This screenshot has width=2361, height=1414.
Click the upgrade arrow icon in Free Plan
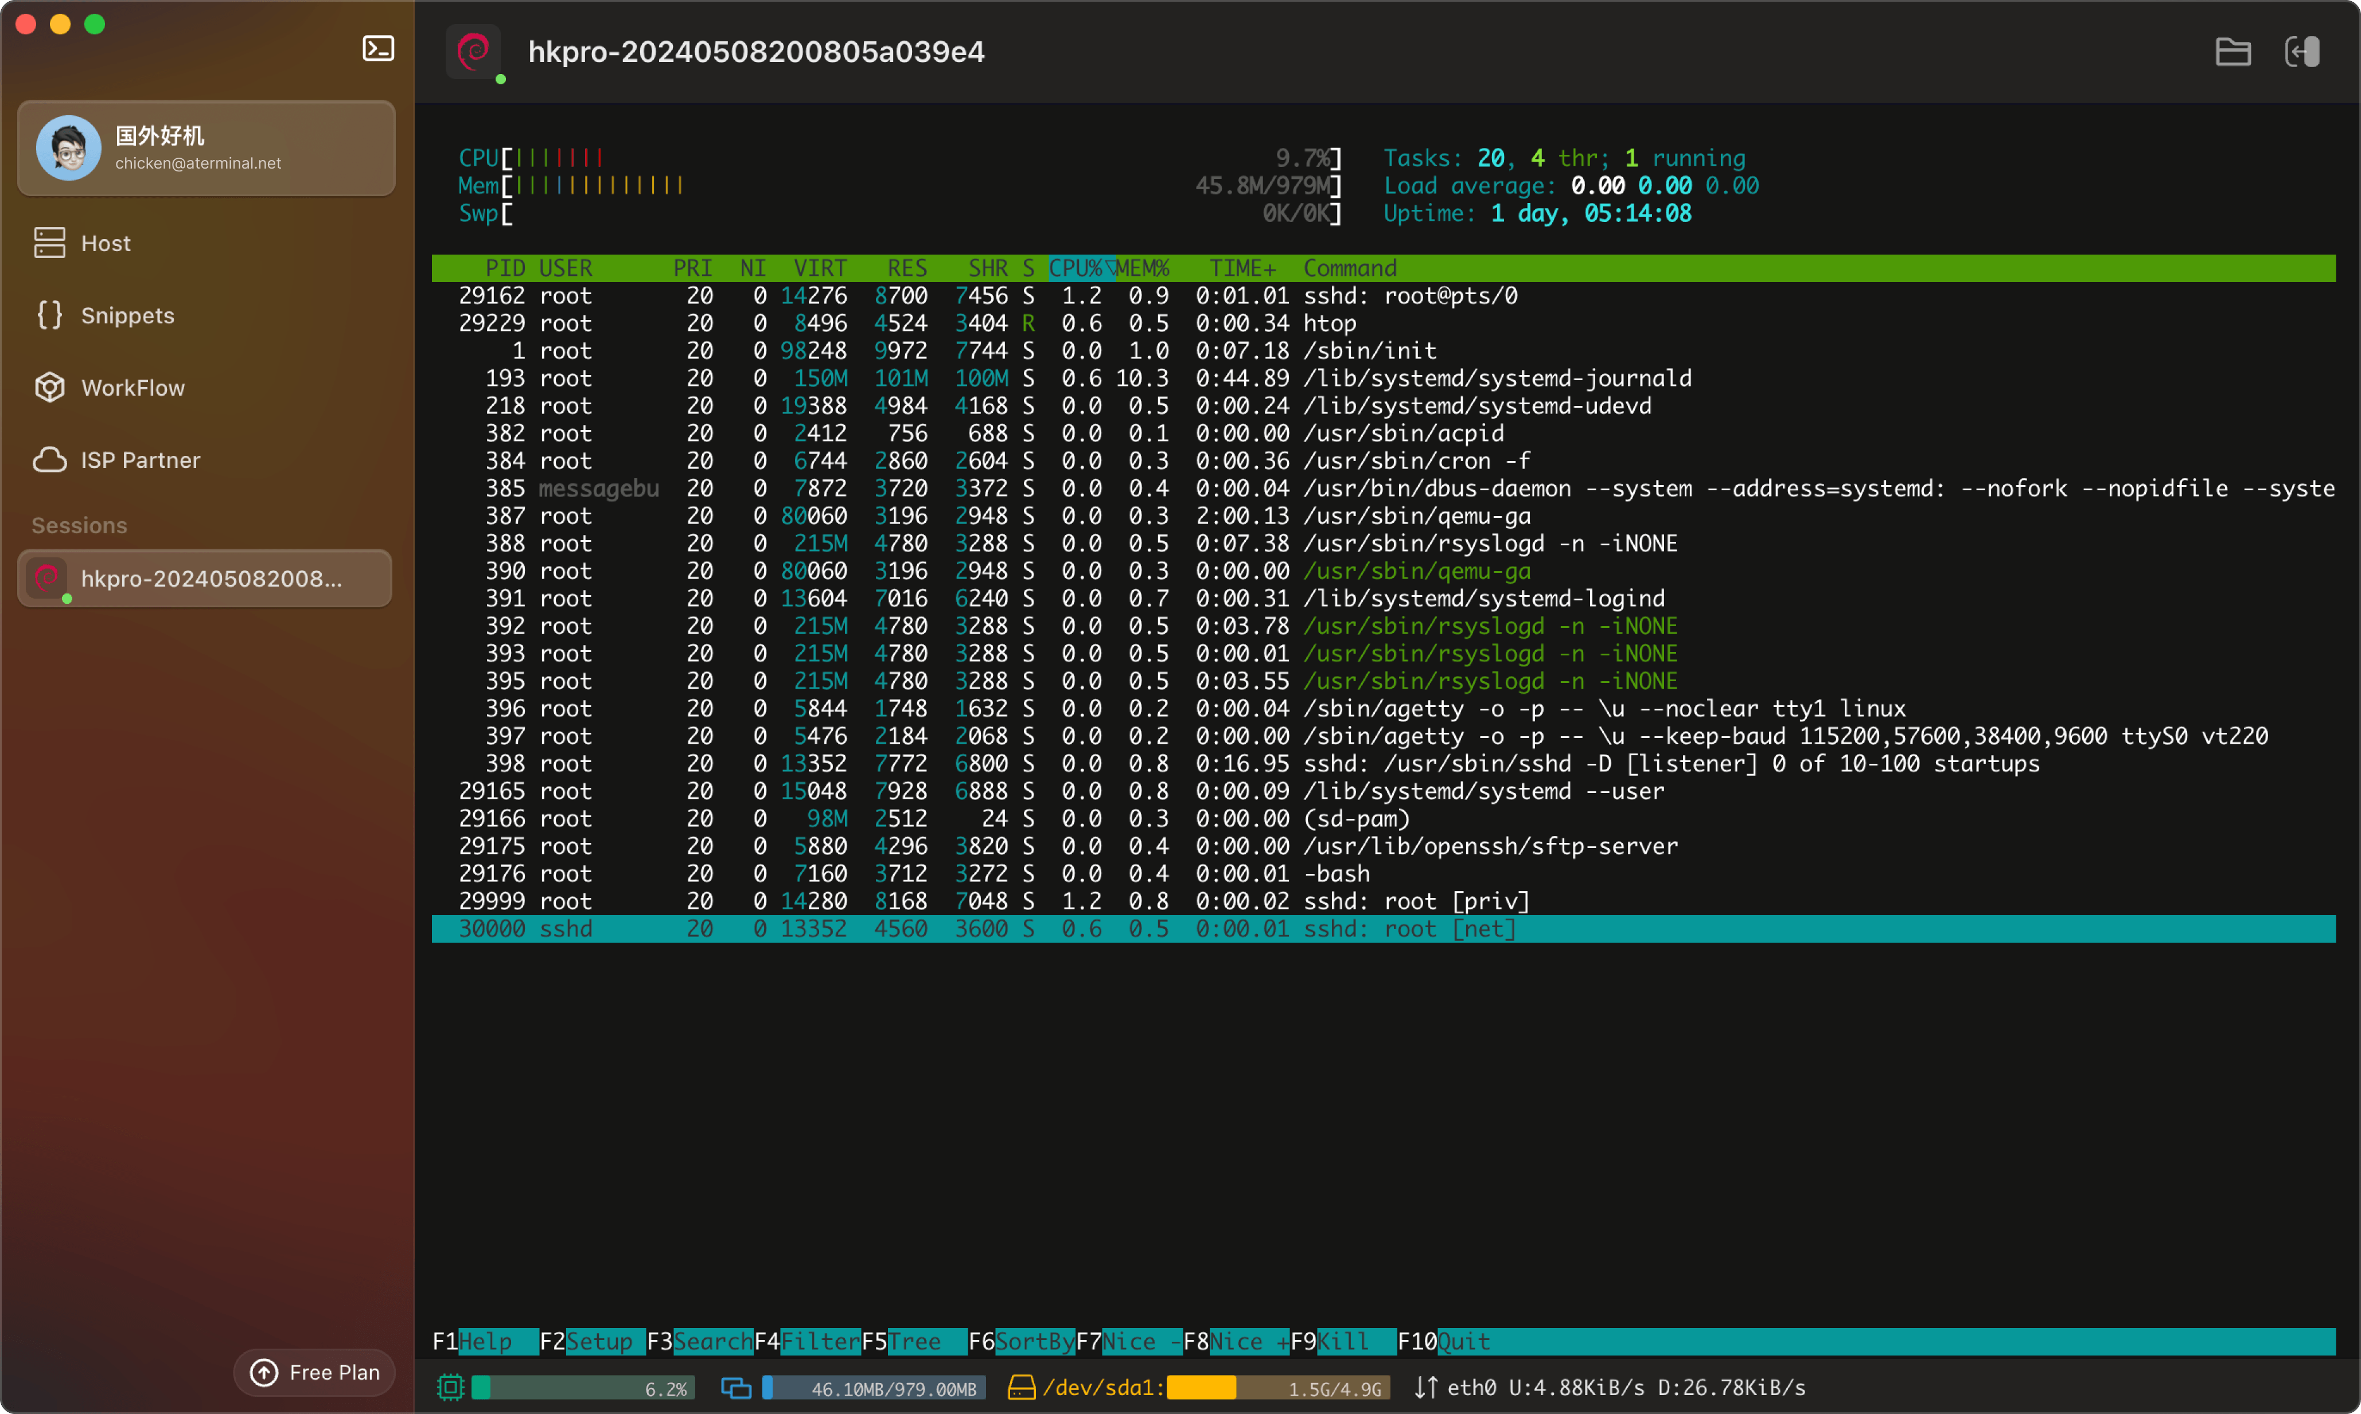(264, 1372)
